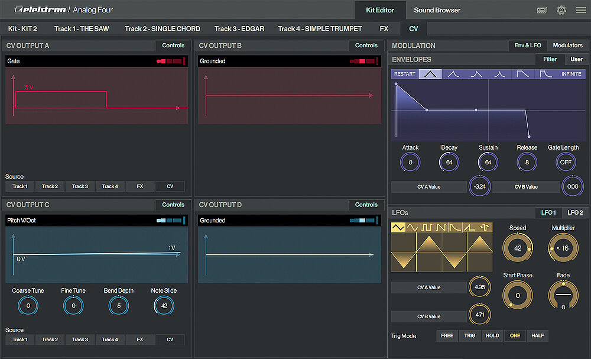Click the LFO Speed knob
591x359 pixels.
[518, 248]
